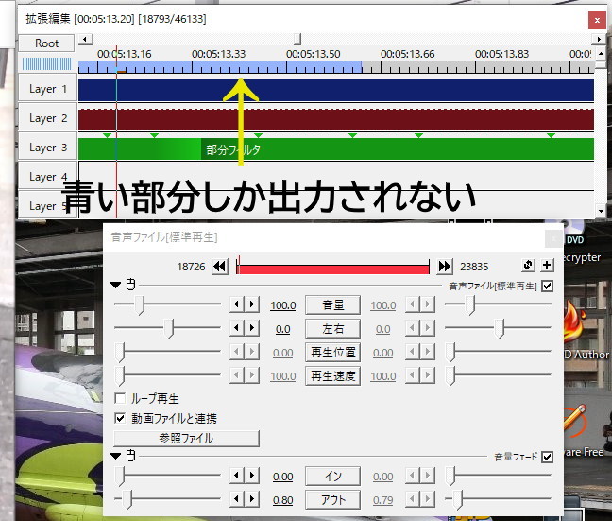Click mouse icon in 音声ファイル header row
Screen dimensions: 612x521
pyautogui.click(x=130, y=285)
